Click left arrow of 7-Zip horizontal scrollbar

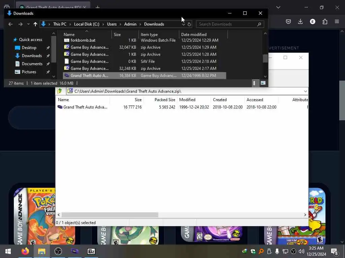click(x=59, y=215)
